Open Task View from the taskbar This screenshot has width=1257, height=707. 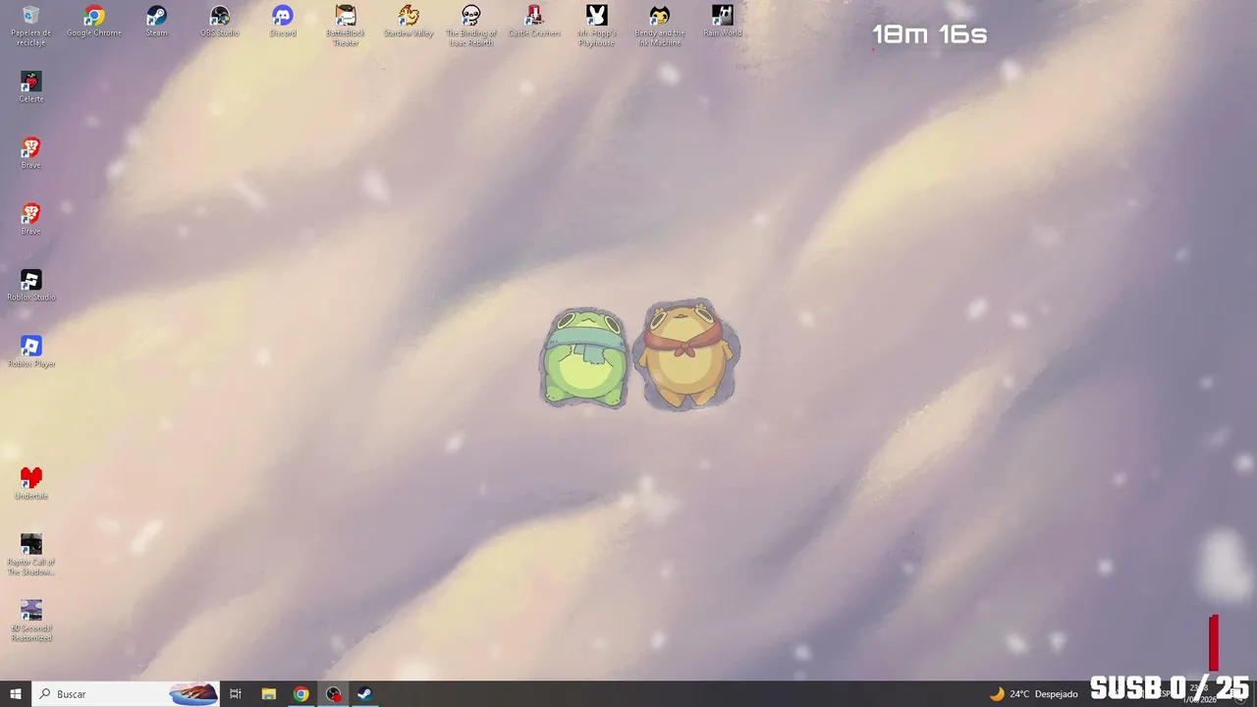[x=236, y=694]
